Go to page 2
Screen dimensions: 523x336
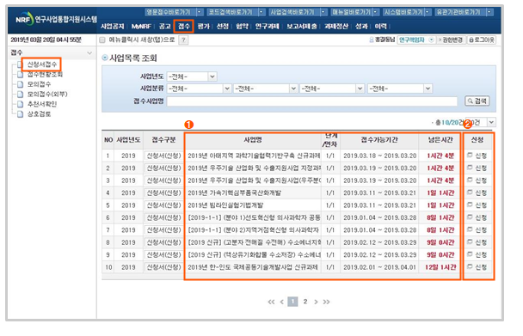click(x=305, y=302)
